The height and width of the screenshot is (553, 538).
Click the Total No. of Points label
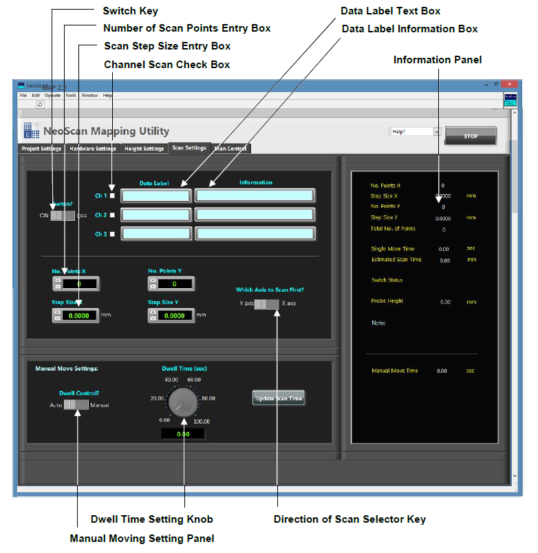393,228
